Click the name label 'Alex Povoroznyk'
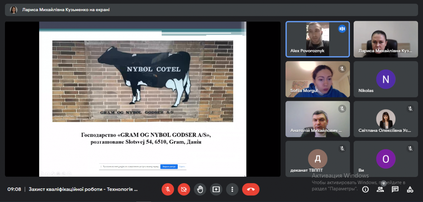This screenshot has height=202, width=423. [307, 51]
